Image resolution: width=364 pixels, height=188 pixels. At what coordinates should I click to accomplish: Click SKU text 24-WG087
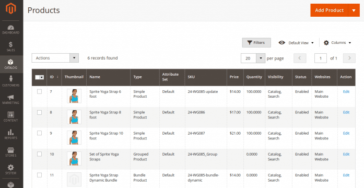[x=196, y=133]
